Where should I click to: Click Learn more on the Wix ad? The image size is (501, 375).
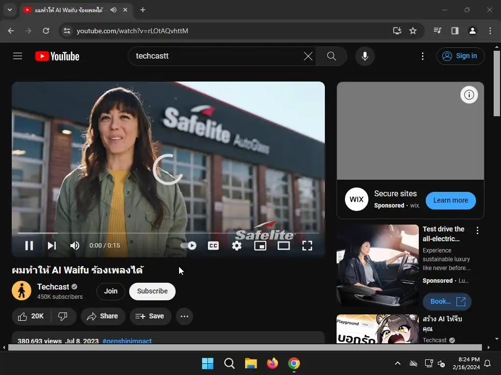(x=451, y=201)
